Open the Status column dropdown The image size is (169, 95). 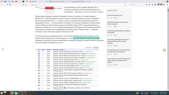[49, 50]
